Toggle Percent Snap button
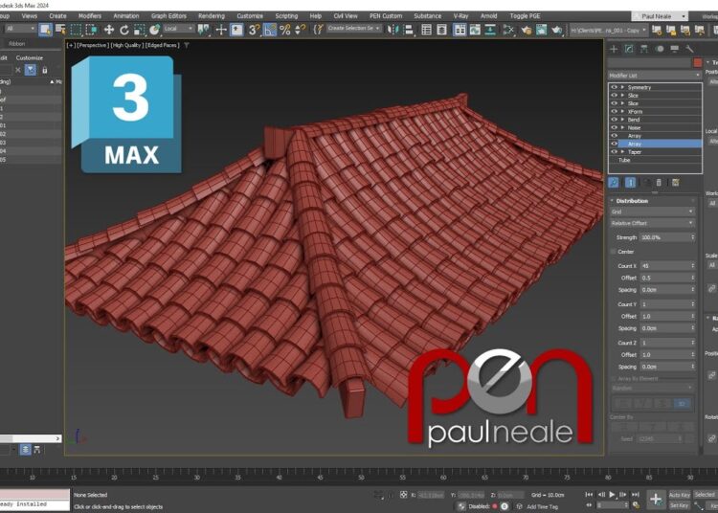This screenshot has width=718, height=513. pos(285,30)
